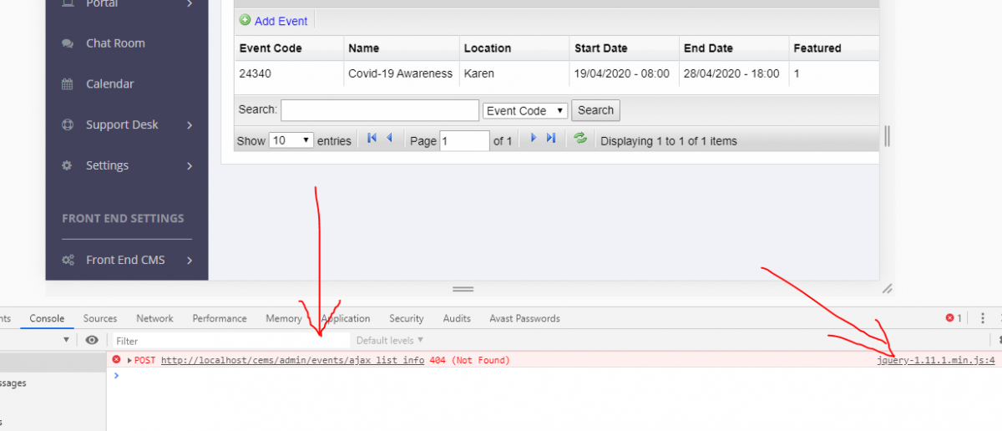This screenshot has height=431, width=1002.
Task: Switch to the Application tab
Action: point(346,318)
